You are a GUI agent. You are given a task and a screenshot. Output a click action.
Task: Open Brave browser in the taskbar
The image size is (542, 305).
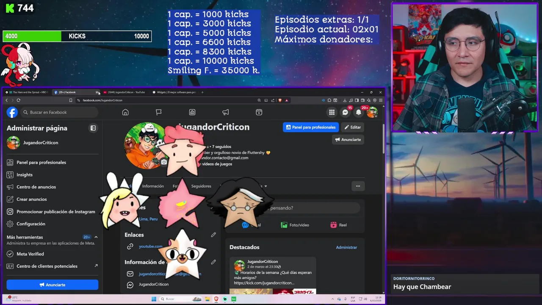tap(216, 299)
